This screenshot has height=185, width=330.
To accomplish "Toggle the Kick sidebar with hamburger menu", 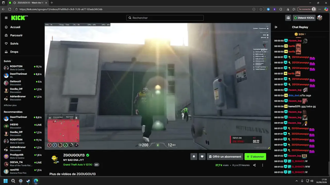I will 6,18.
